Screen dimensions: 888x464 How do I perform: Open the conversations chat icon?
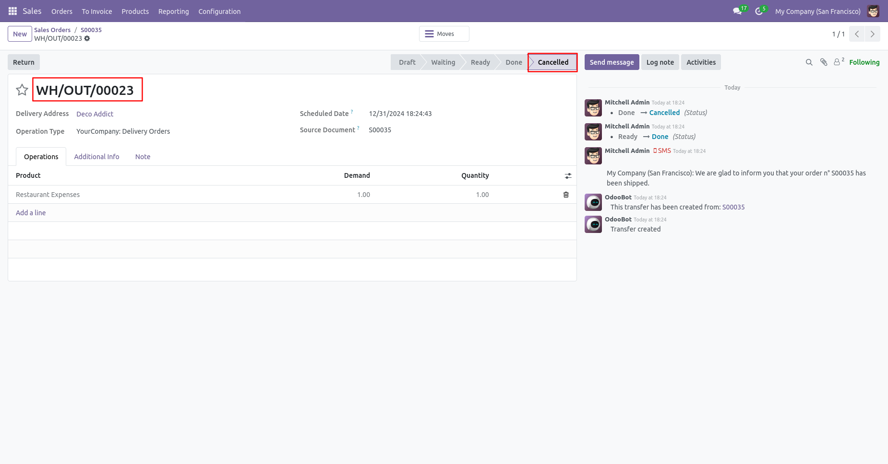[737, 11]
